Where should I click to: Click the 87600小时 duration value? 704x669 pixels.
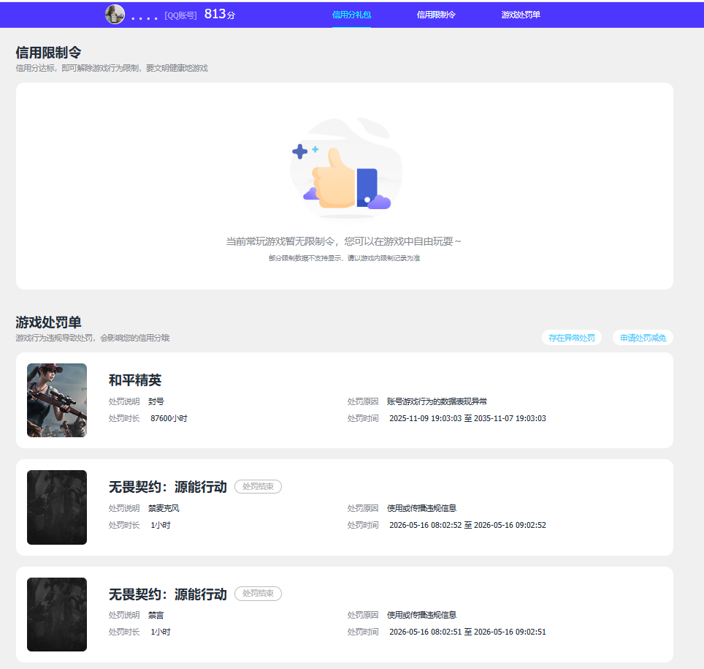[169, 418]
